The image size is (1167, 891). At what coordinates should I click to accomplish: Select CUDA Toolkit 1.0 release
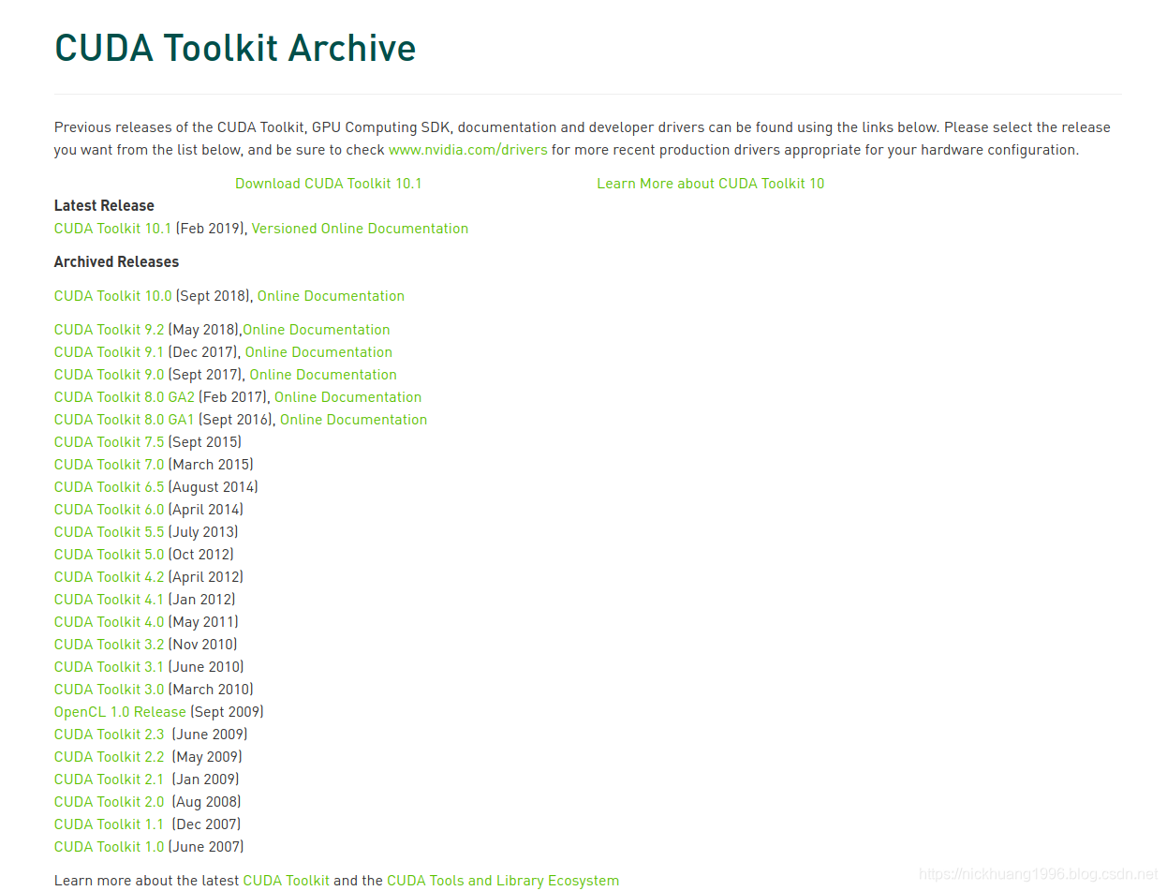pos(109,847)
